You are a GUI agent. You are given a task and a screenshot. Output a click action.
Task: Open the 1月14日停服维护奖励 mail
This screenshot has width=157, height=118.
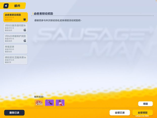[15, 38]
